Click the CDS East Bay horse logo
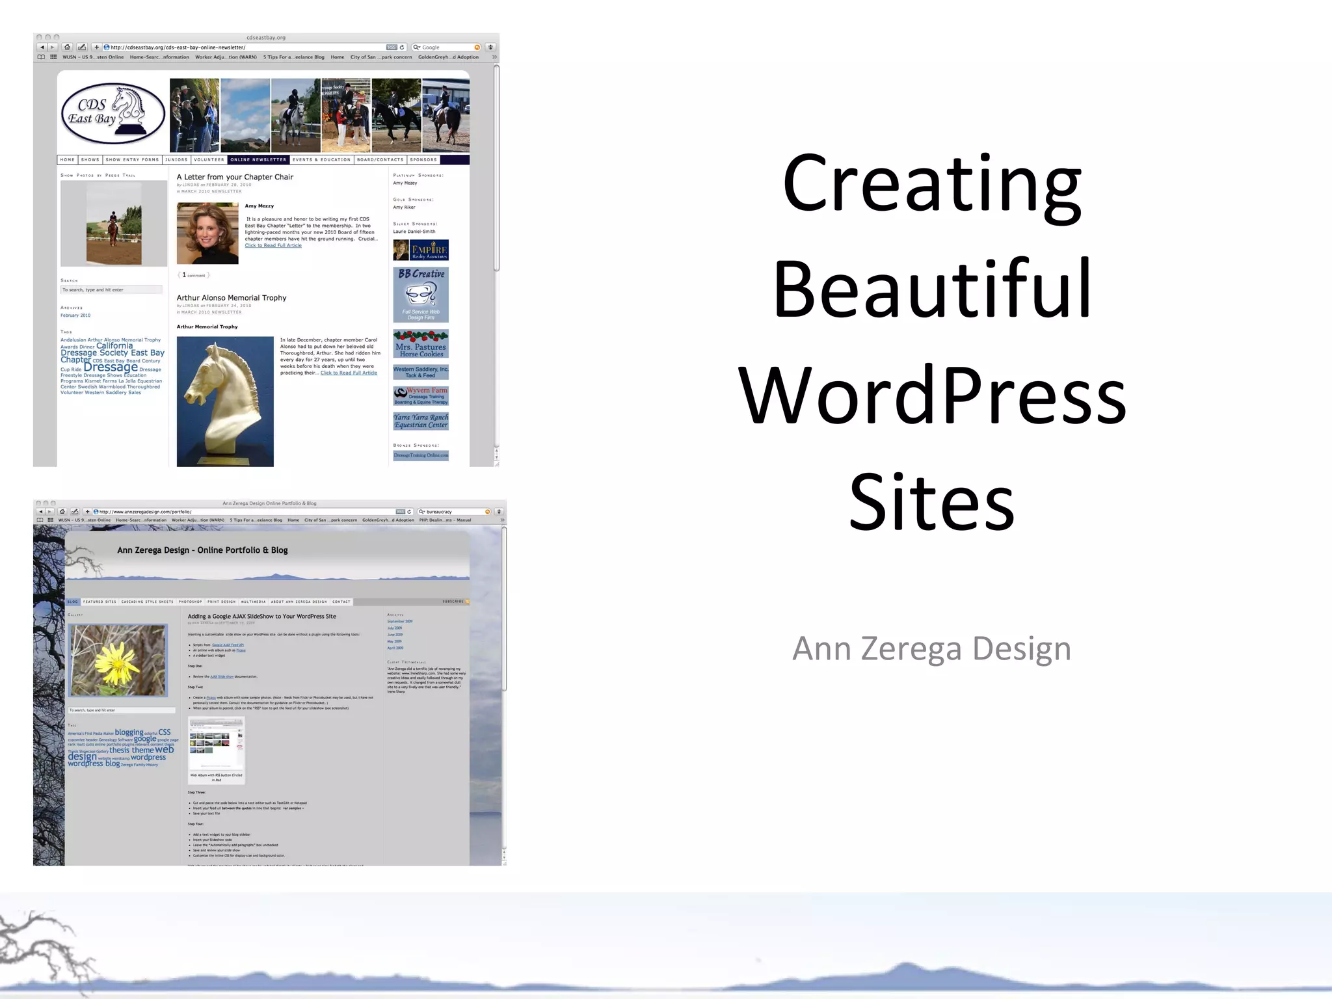This screenshot has height=999, width=1332. click(113, 113)
